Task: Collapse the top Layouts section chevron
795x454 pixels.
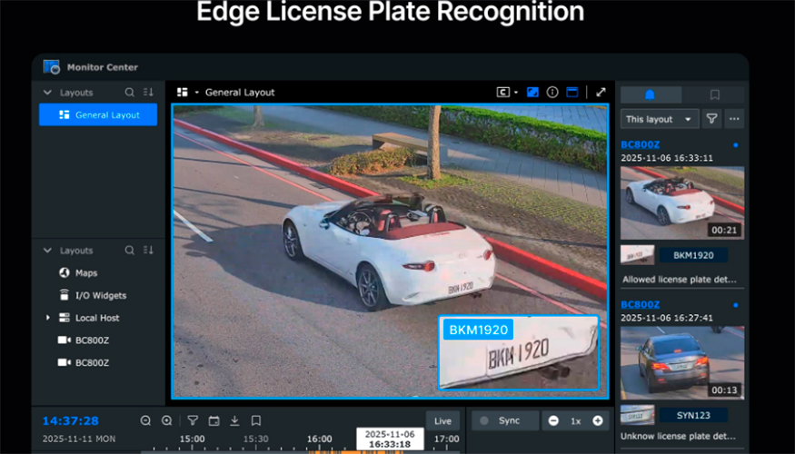Action: tap(47, 93)
